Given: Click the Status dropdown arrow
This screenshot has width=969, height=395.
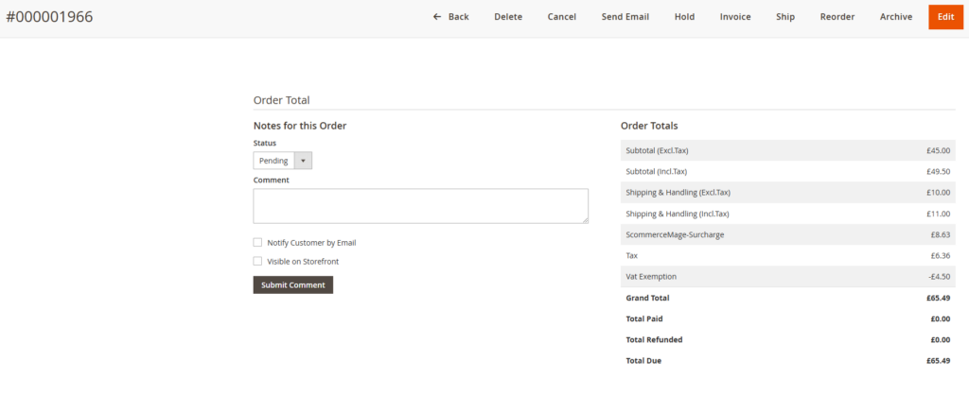Looking at the screenshot, I should point(303,161).
